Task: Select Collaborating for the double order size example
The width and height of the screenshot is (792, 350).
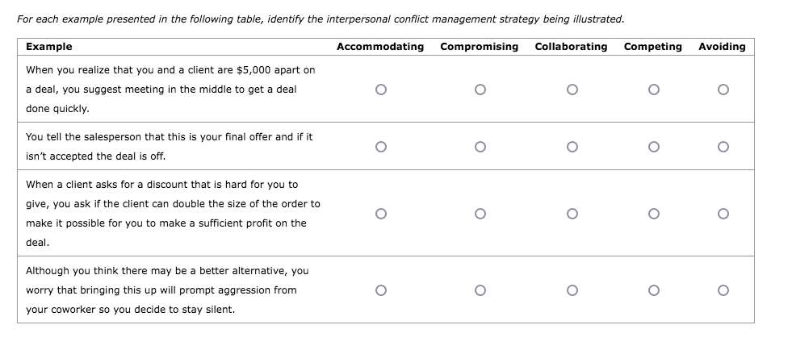Action: [571, 214]
